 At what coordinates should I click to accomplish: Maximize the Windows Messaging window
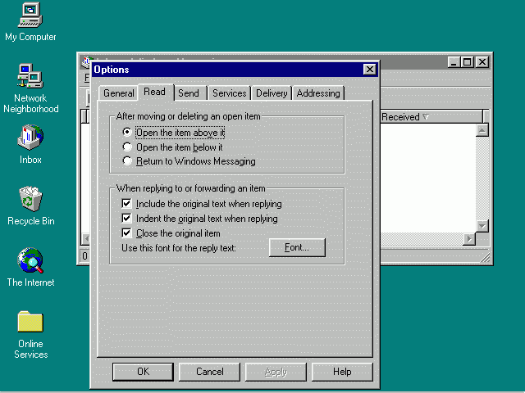tap(467, 62)
